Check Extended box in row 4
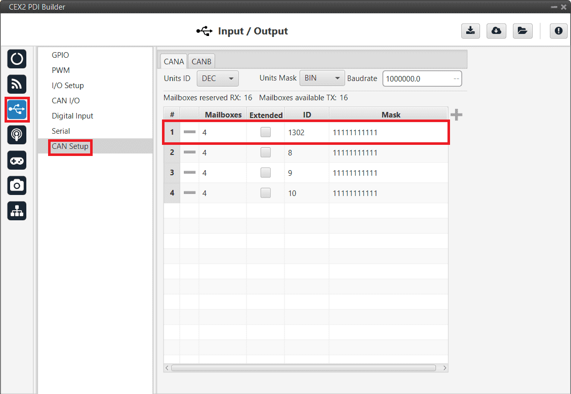The width and height of the screenshot is (571, 394). 265,193
